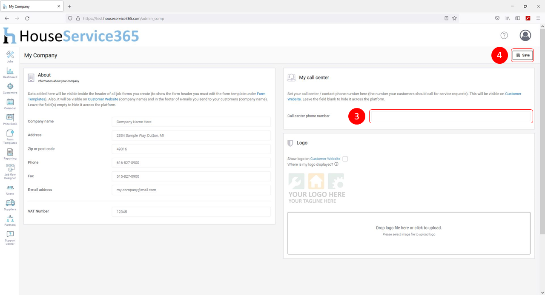This screenshot has width=545, height=295.
Task: Open the Partners sidebar icon
Action: (10, 221)
